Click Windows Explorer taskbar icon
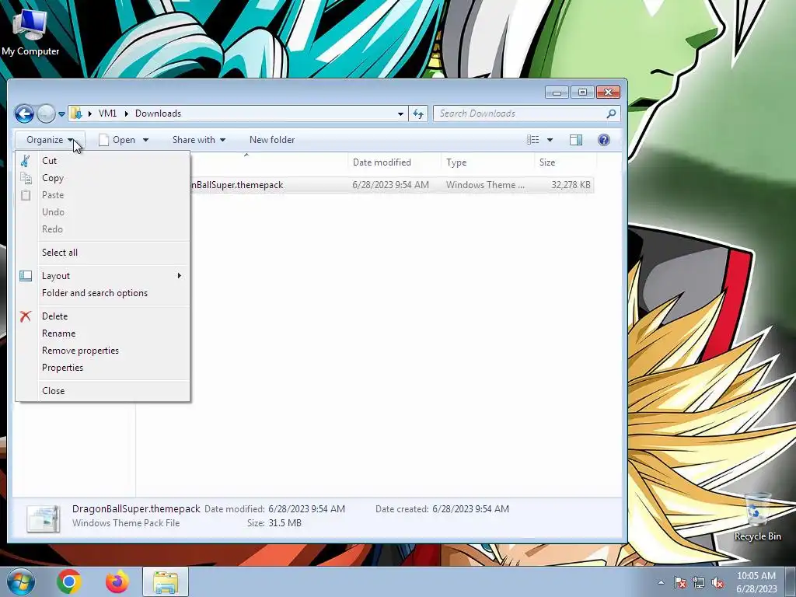This screenshot has width=796, height=597. coord(166,581)
